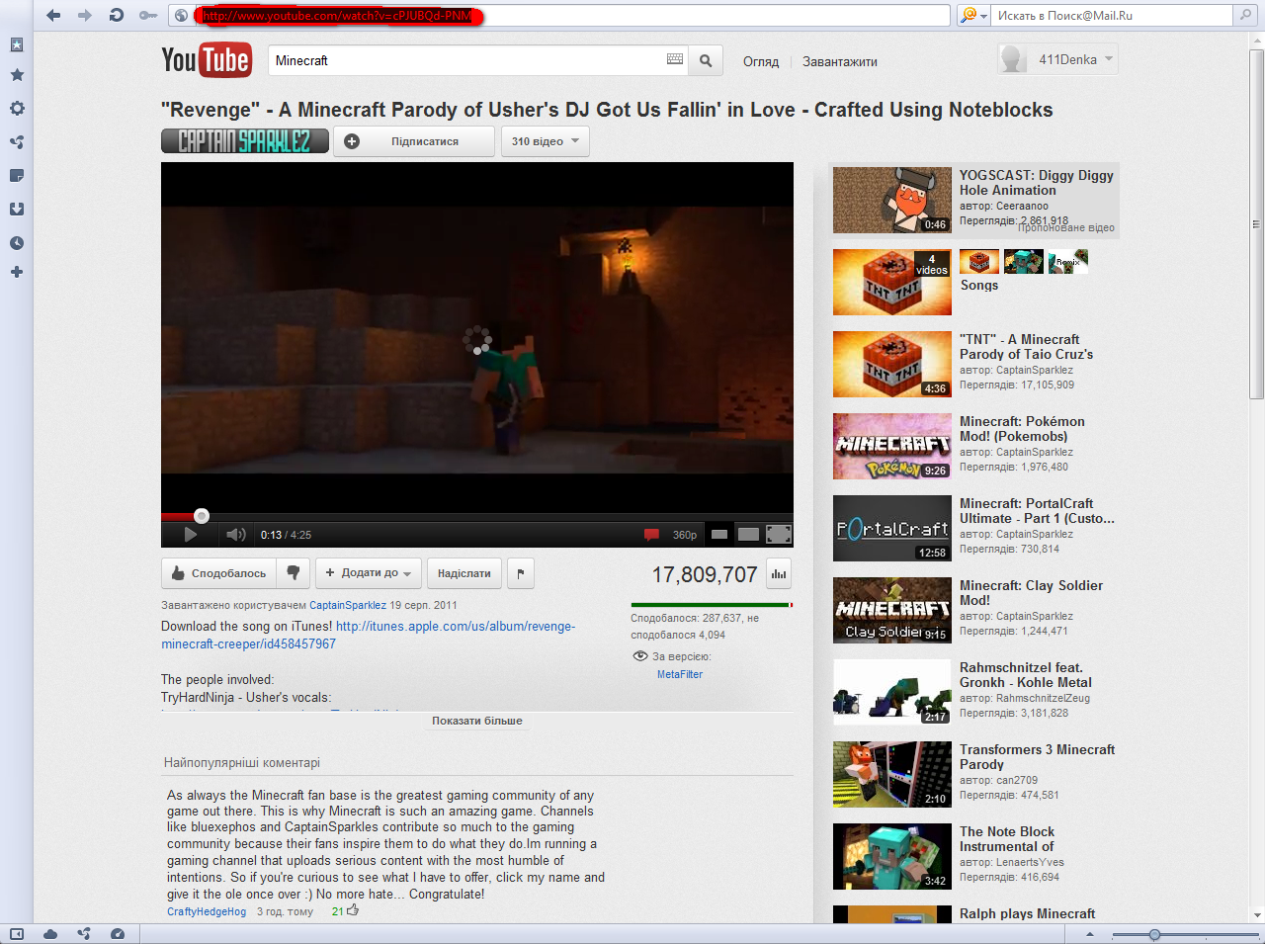
Task: Open the Pokémon Mod (Pokemobs) video thumbnail
Action: click(892, 446)
